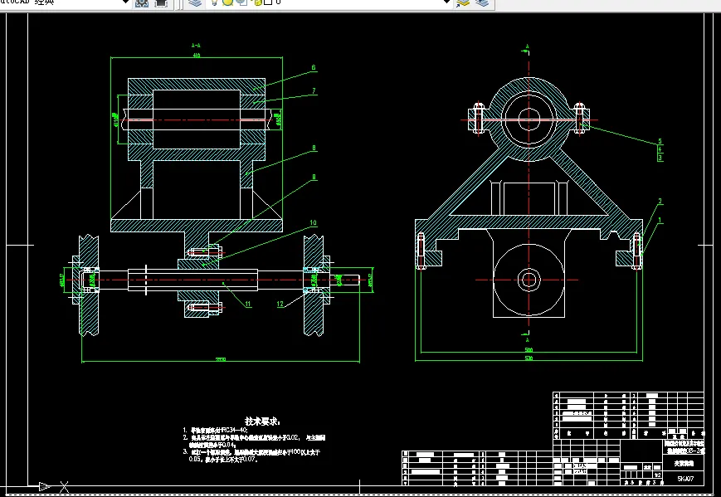Open the Layer Properties Manager icon
Image resolution: width=721 pixels, height=497 pixels.
195,3
